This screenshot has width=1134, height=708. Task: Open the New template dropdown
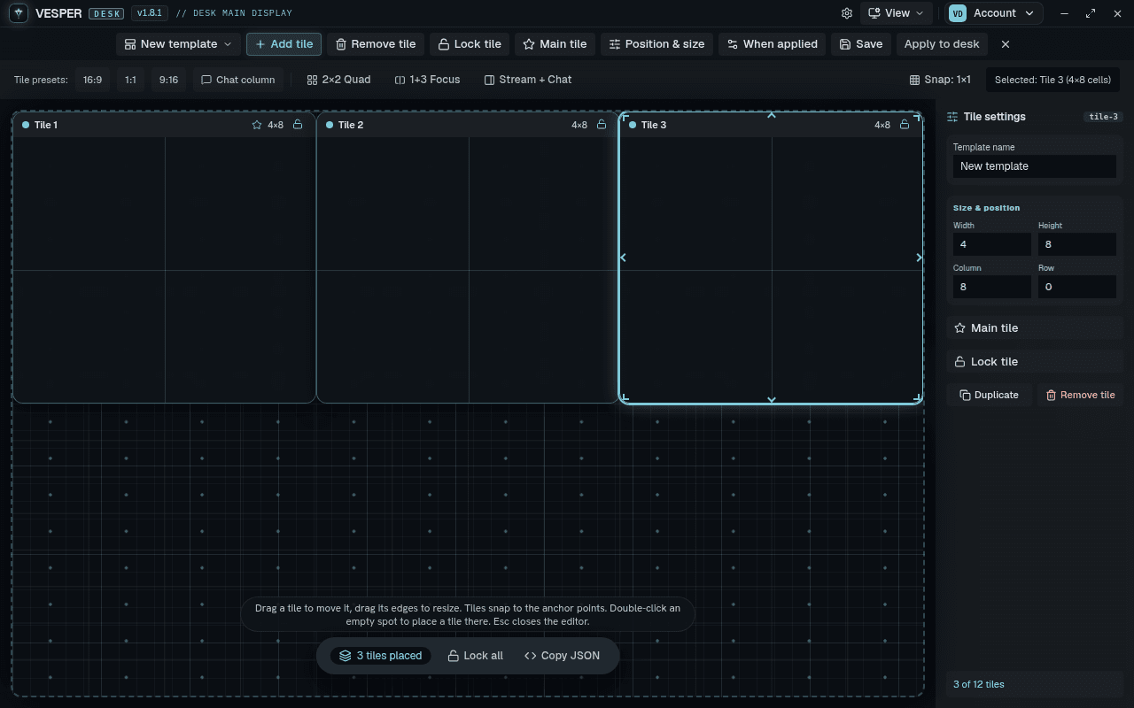(x=178, y=44)
